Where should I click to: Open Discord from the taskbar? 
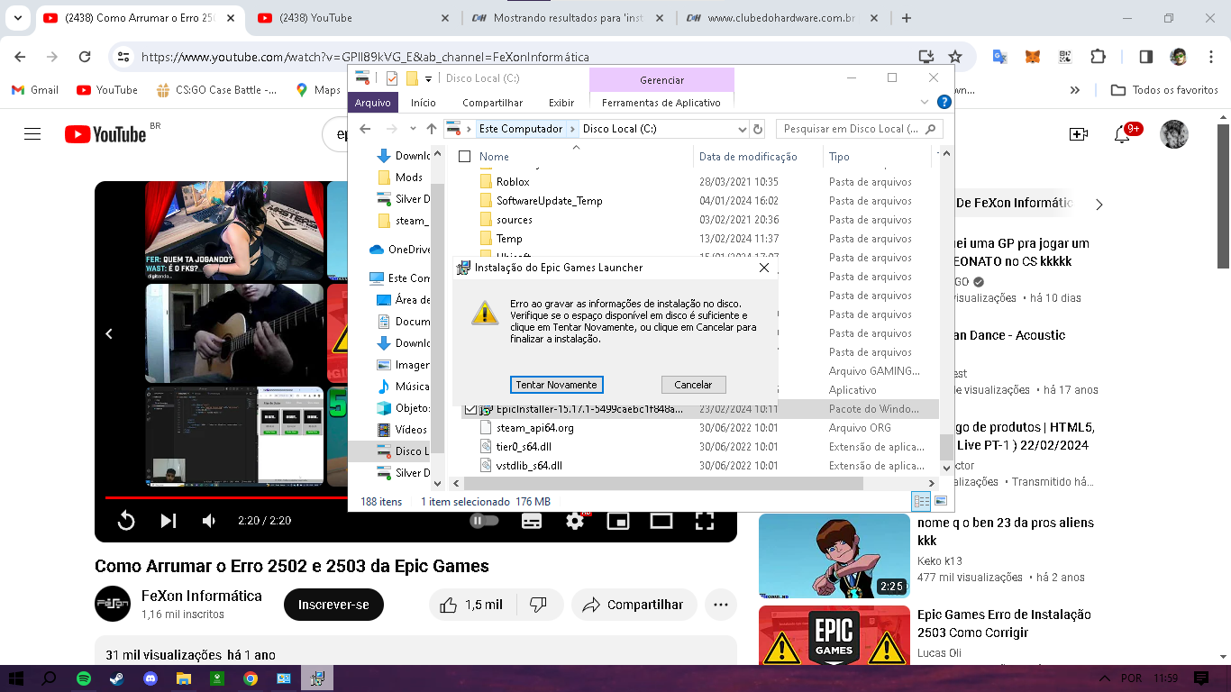pyautogui.click(x=150, y=678)
